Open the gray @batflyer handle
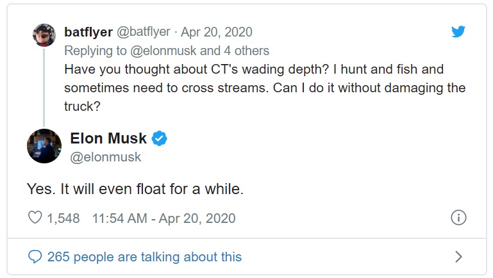 pos(146,32)
